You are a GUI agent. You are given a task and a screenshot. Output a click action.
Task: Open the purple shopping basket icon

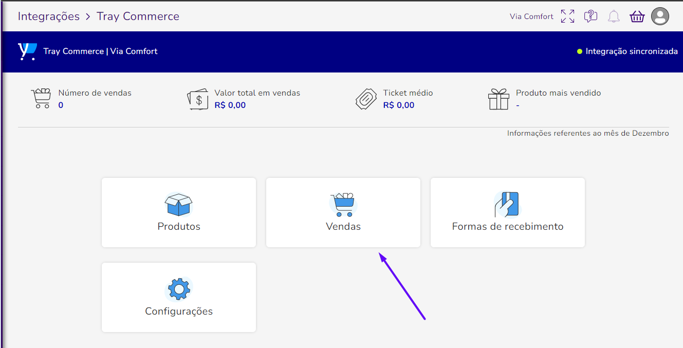coord(637,16)
